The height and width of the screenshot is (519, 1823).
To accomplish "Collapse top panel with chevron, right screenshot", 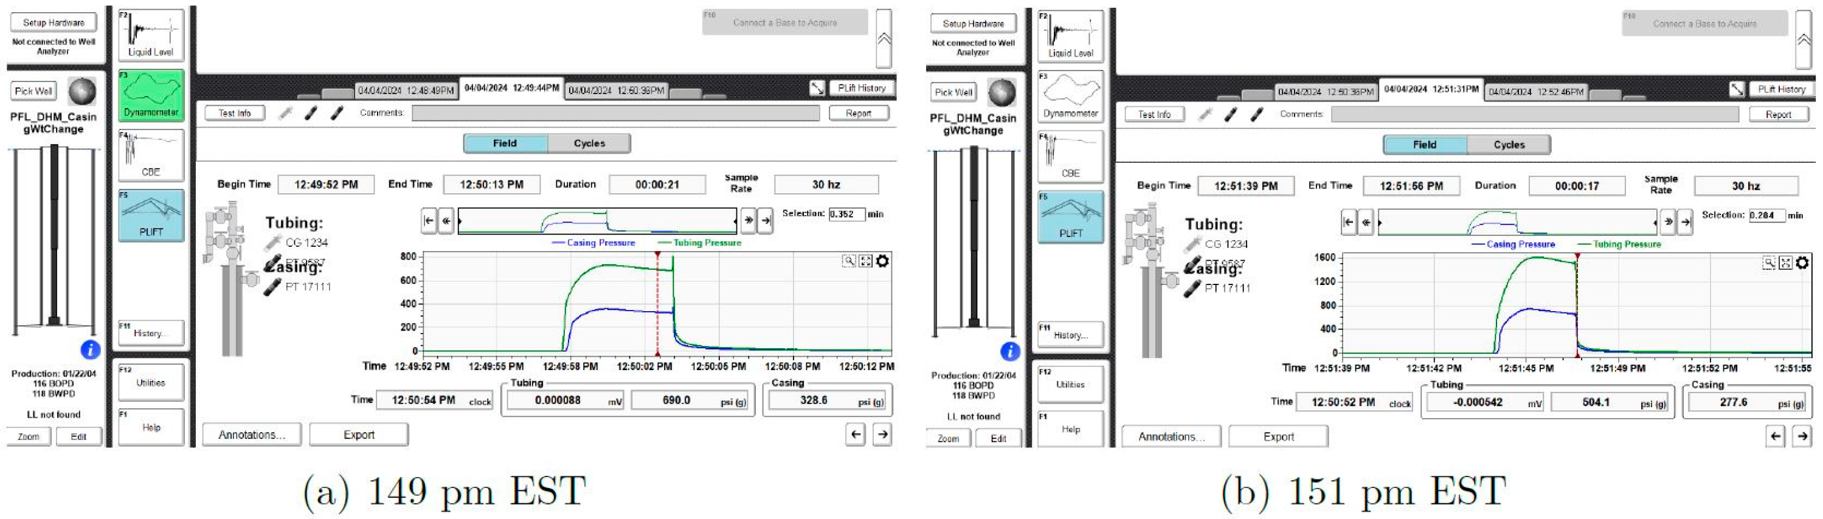I will (1804, 40).
